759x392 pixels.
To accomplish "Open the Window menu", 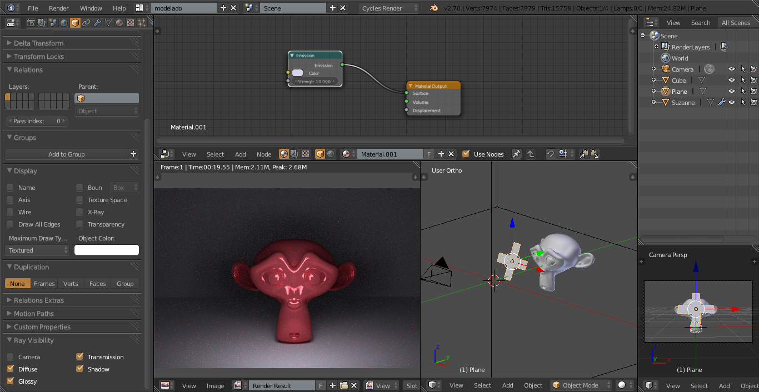I will [91, 8].
